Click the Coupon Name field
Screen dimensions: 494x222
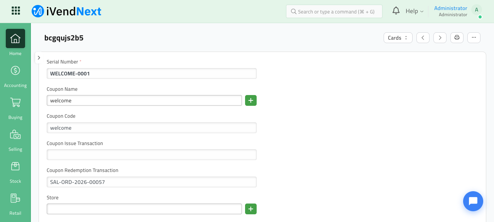144,100
